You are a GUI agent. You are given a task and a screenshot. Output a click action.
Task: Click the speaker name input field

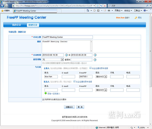coord(51,90)
